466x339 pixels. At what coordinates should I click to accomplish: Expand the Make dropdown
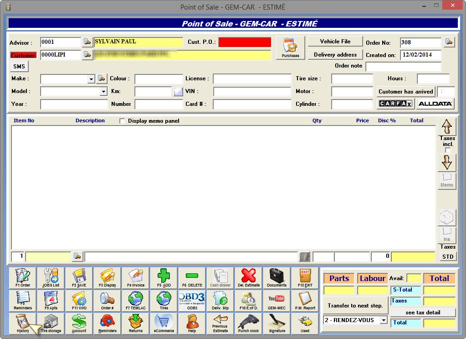click(x=91, y=79)
